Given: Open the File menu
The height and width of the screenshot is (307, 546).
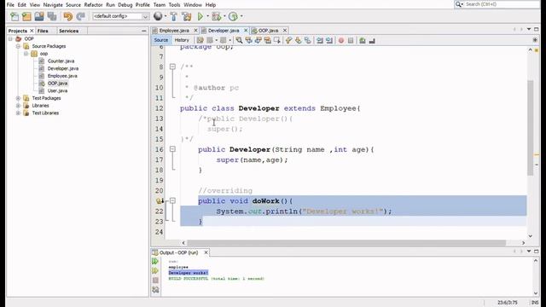Looking at the screenshot, I should 10,5.
